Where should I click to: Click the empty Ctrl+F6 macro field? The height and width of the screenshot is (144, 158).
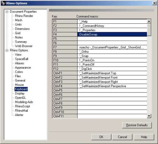112,95
